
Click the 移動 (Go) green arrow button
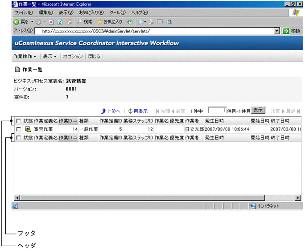[x=286, y=31]
